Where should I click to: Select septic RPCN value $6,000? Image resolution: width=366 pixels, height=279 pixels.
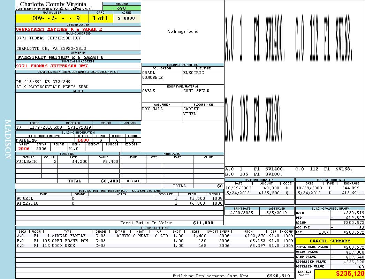[197, 203]
